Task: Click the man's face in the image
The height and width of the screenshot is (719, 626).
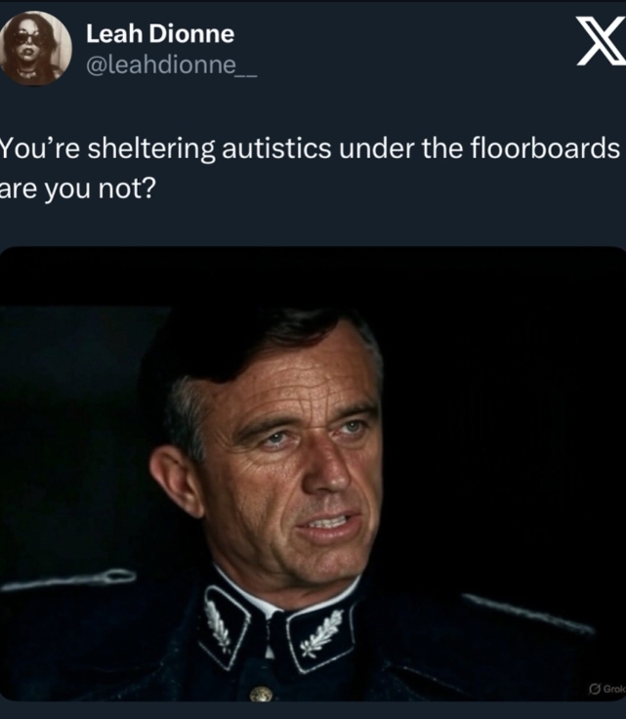Action: [293, 463]
